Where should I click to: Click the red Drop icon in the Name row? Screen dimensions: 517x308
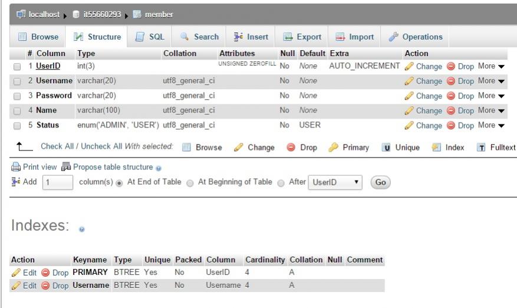tap(451, 110)
